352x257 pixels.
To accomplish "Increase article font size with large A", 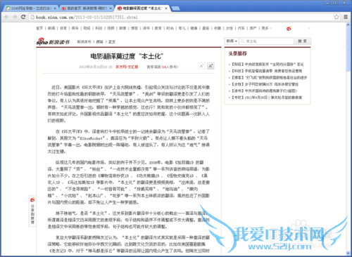I will tap(210, 66).
